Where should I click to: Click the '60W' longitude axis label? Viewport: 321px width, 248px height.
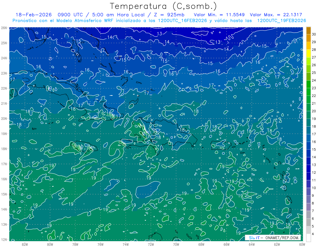click(302, 244)
